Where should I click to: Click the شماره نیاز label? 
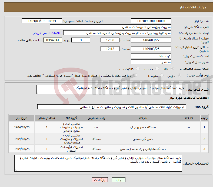coord(201,21)
